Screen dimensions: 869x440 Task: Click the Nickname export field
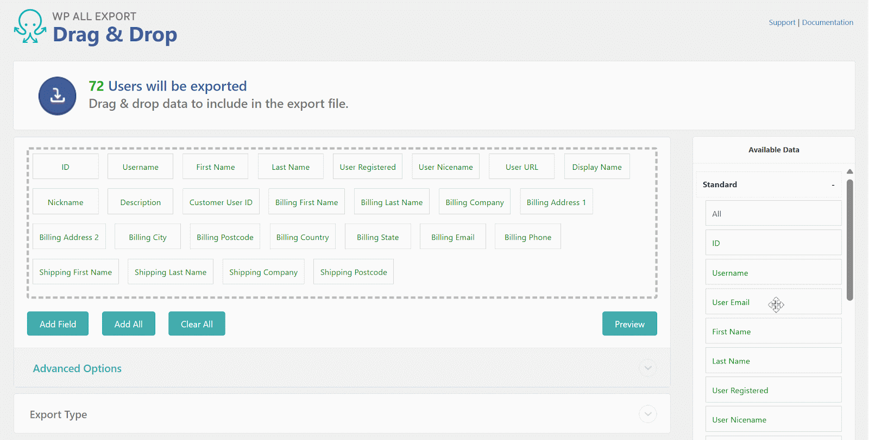tap(66, 202)
